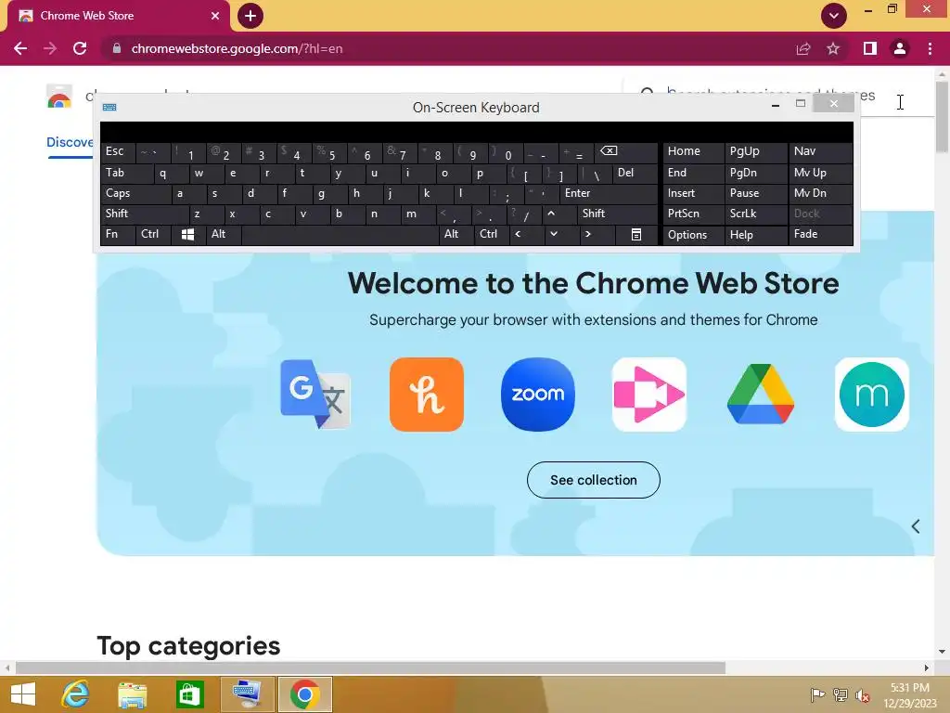The image size is (950, 713).
Task: Toggle the left Ctrl key
Action: pyautogui.click(x=153, y=235)
